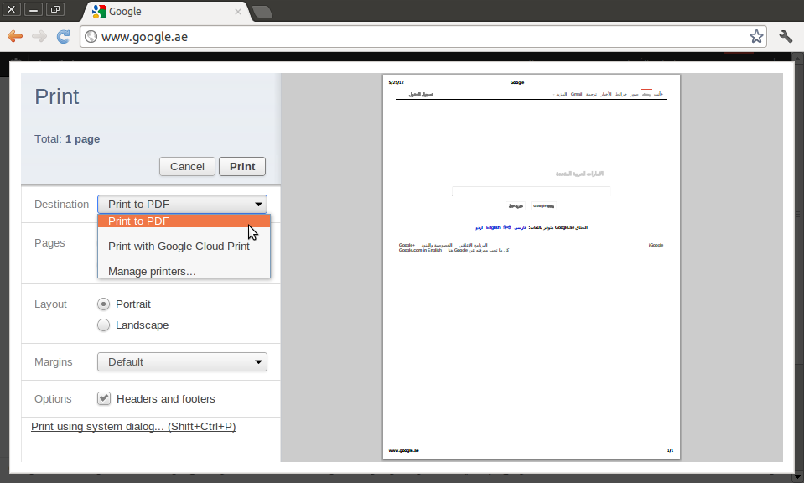Click the Print button
Image resolution: width=804 pixels, height=483 pixels.
coord(242,167)
